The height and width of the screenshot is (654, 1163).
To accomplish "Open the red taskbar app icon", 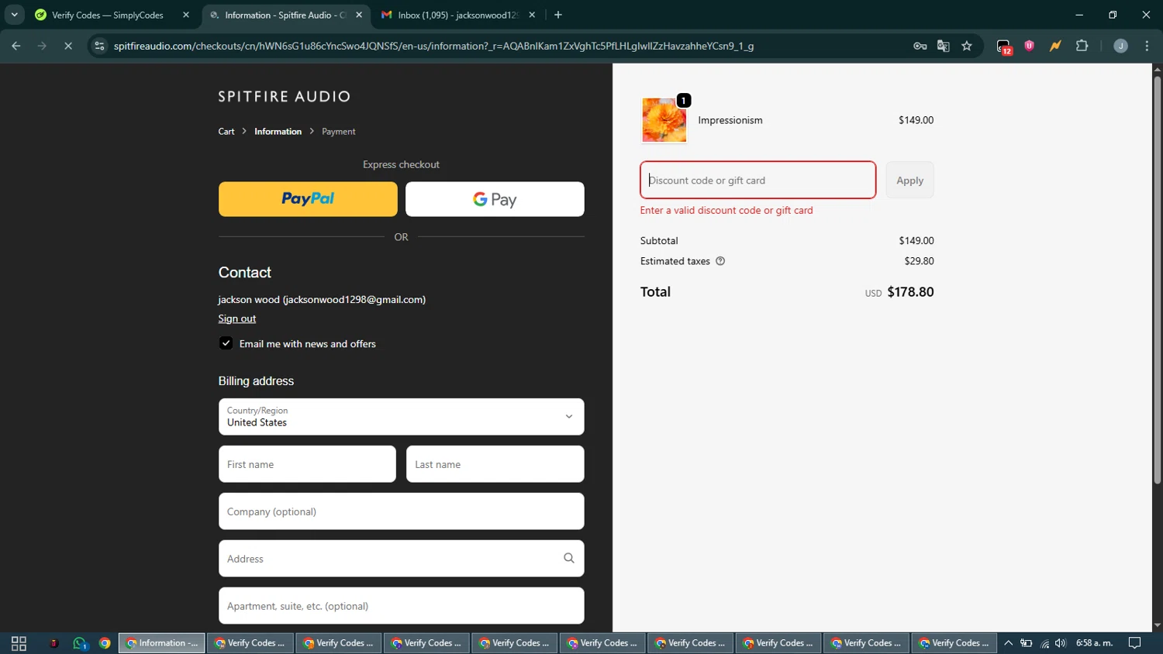I will coord(53,643).
